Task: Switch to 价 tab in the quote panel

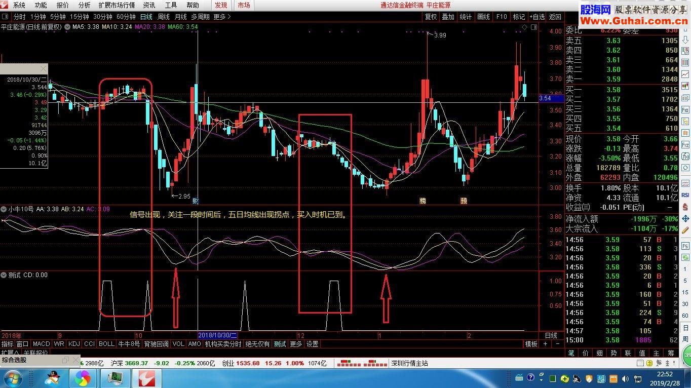Action: coord(586,353)
